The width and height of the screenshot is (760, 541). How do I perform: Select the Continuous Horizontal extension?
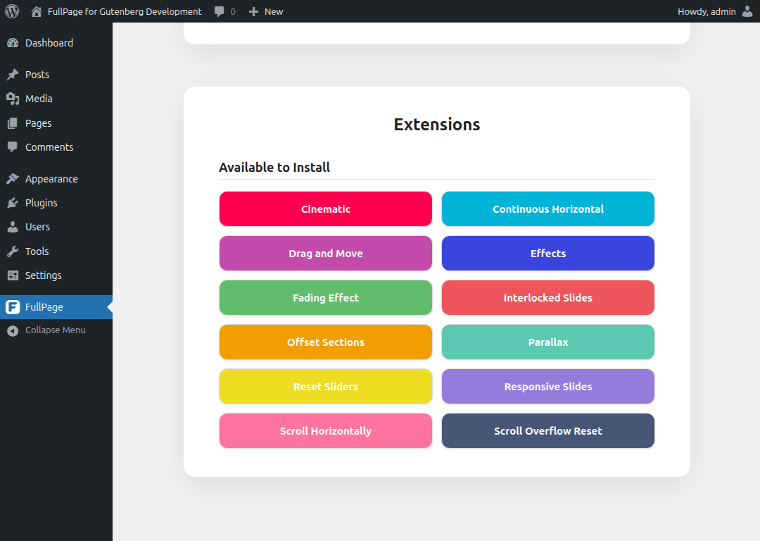(548, 209)
